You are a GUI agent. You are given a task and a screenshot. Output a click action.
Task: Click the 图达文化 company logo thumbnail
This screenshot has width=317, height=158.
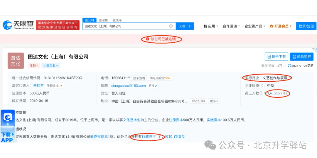16,61
